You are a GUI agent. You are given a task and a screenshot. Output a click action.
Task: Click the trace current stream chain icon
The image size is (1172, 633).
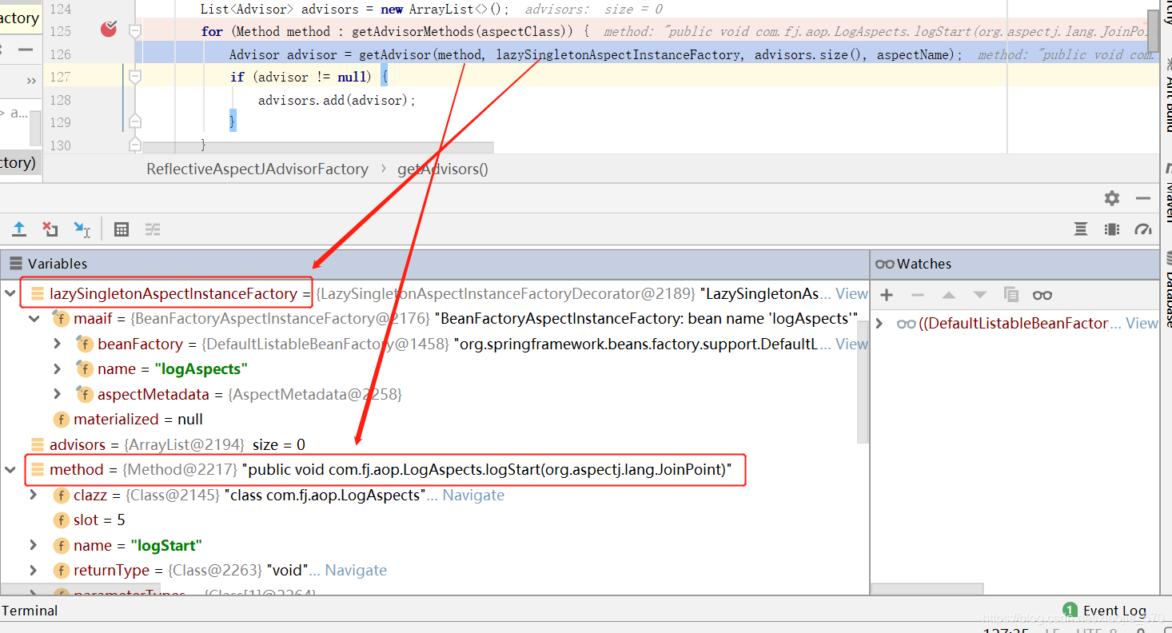[x=153, y=229]
